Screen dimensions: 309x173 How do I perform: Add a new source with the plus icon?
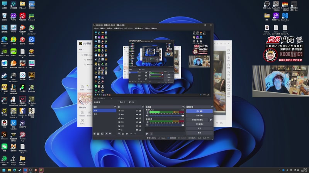coord(119,134)
